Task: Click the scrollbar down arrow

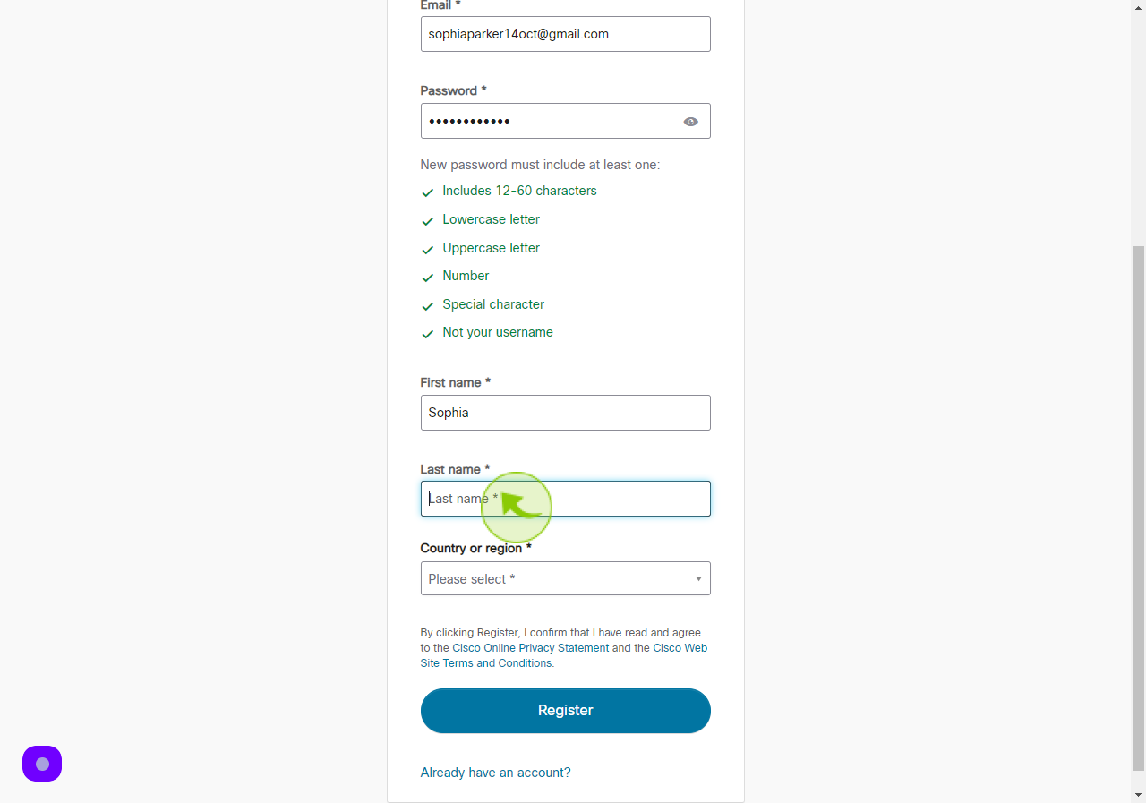Action: [x=1138, y=795]
